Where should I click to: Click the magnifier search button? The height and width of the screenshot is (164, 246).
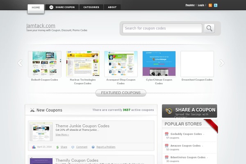pyautogui.click(x=210, y=28)
